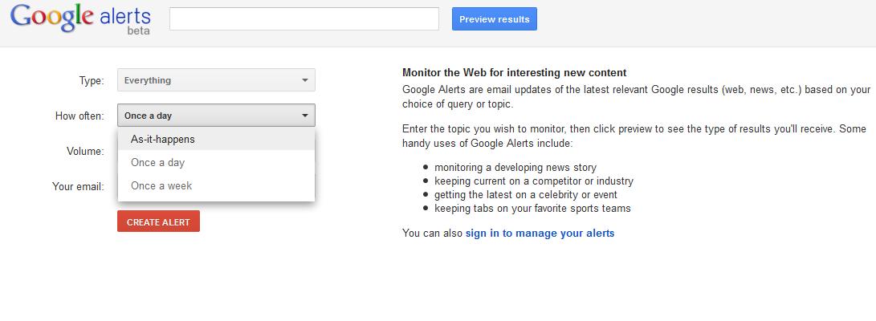Click the Monitor the Web heading
Image resolution: width=876 pixels, height=321 pixels.
[514, 72]
